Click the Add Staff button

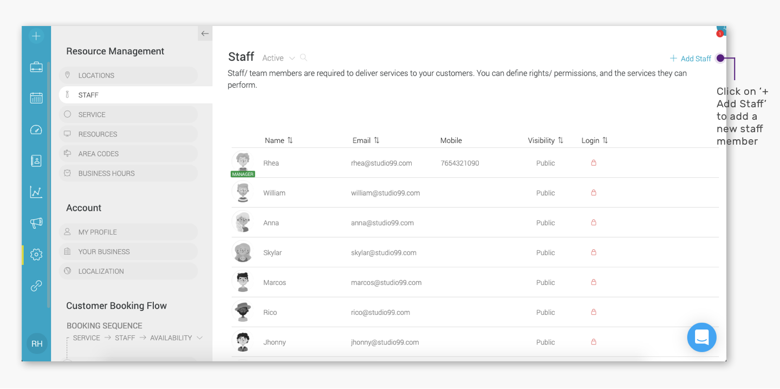coord(690,59)
